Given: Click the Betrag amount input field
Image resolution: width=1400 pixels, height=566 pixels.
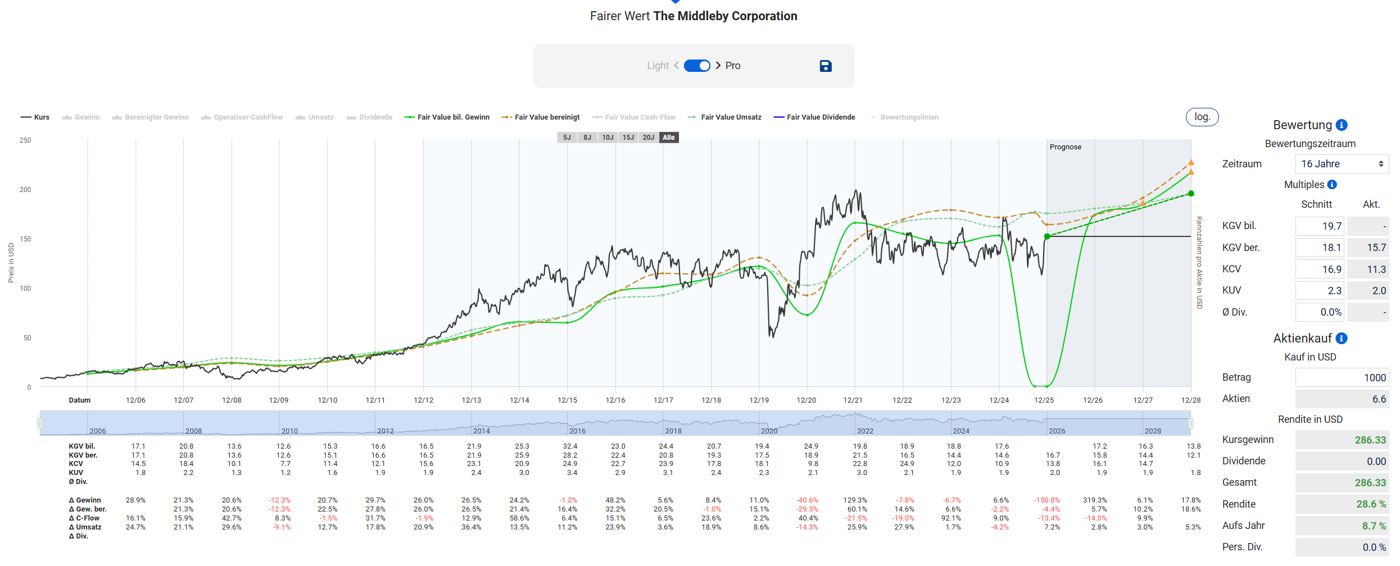Looking at the screenshot, I should click(x=1341, y=378).
